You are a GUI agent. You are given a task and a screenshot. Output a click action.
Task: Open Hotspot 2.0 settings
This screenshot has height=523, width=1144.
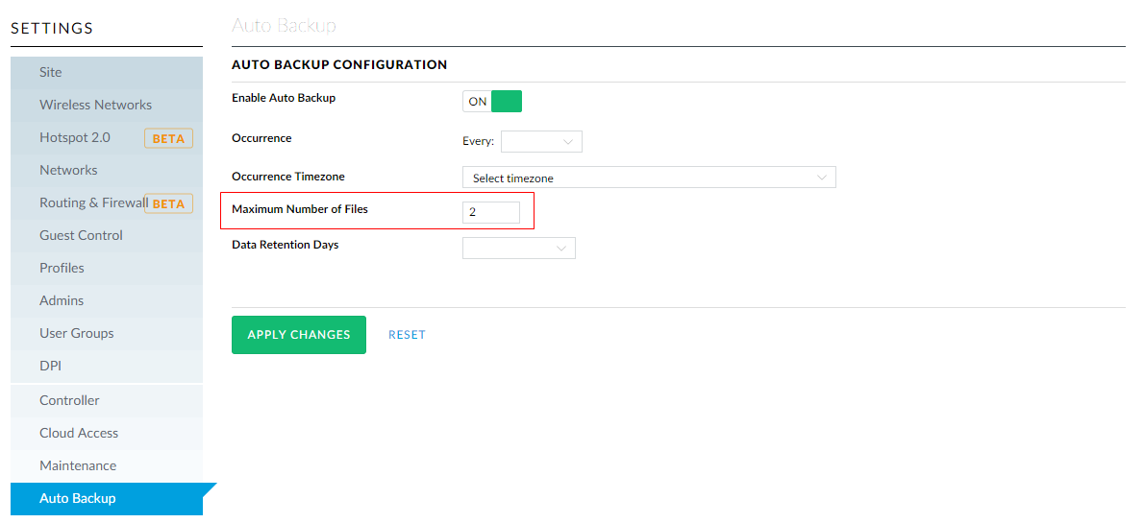click(75, 138)
